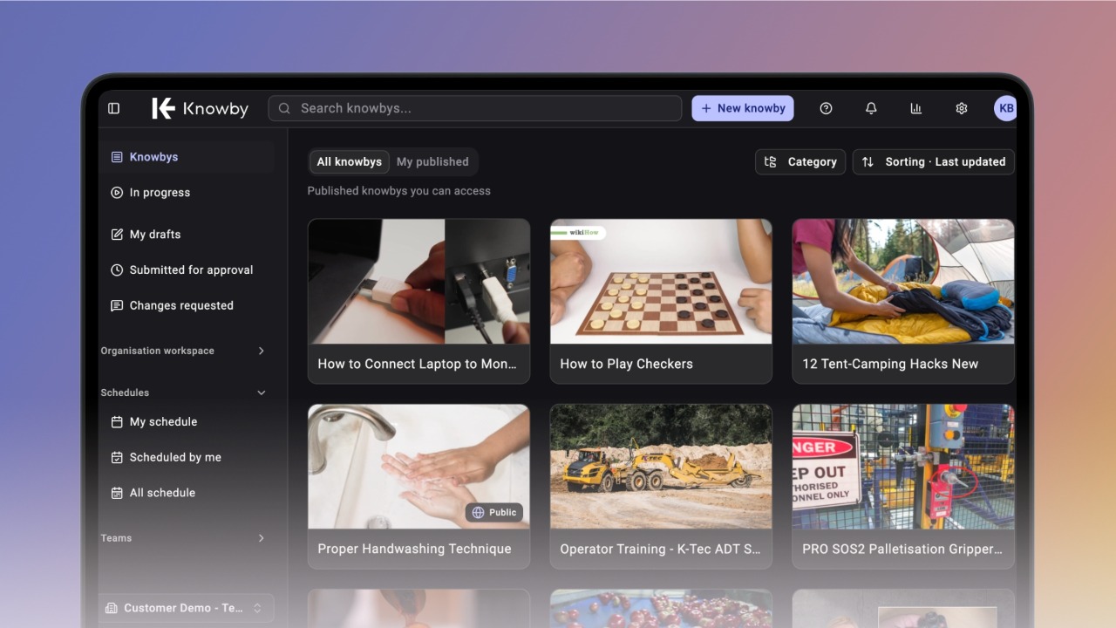Viewport: 1116px width, 628px height.
Task: Click the New knowby button
Action: pos(743,108)
